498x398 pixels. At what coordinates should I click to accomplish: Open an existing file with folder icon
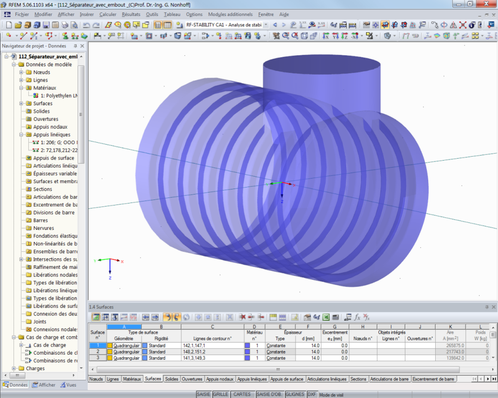pyautogui.click(x=18, y=25)
